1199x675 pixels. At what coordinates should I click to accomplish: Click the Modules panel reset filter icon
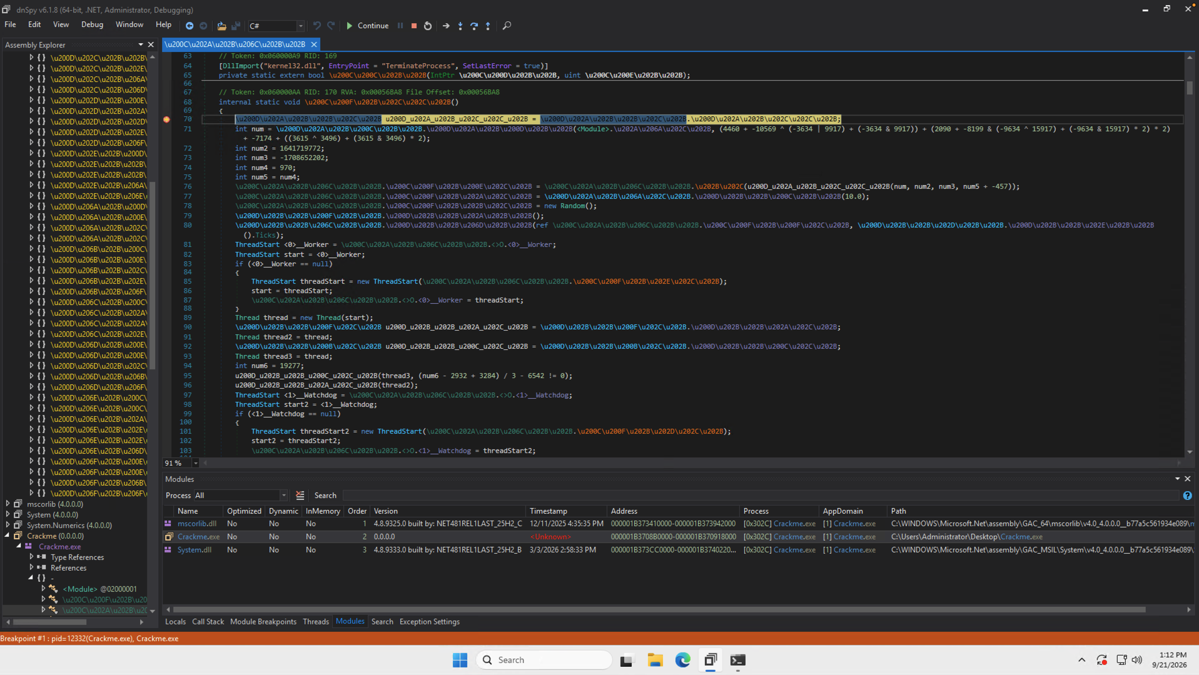pyautogui.click(x=300, y=495)
